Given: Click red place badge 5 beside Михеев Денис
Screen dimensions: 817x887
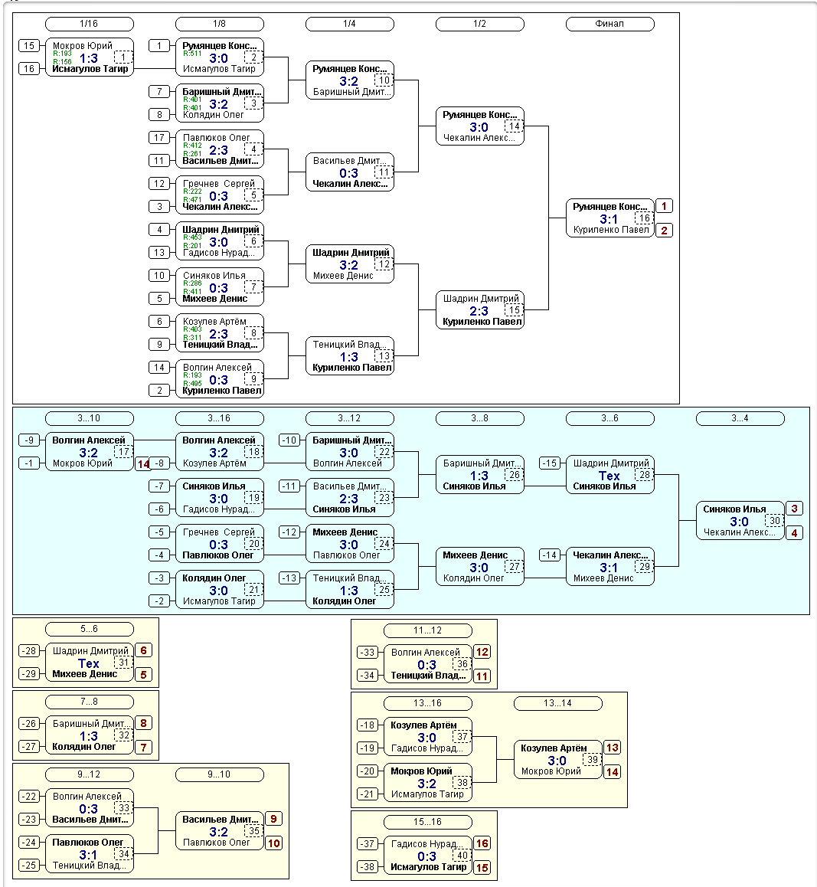Looking at the screenshot, I should (x=144, y=675).
